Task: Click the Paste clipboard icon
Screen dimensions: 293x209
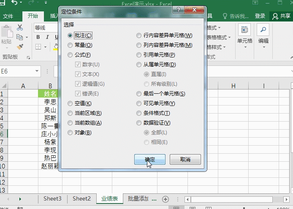Action: coord(7,31)
